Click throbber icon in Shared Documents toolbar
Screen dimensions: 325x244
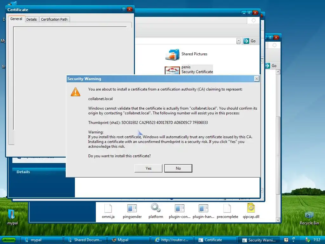point(253,20)
